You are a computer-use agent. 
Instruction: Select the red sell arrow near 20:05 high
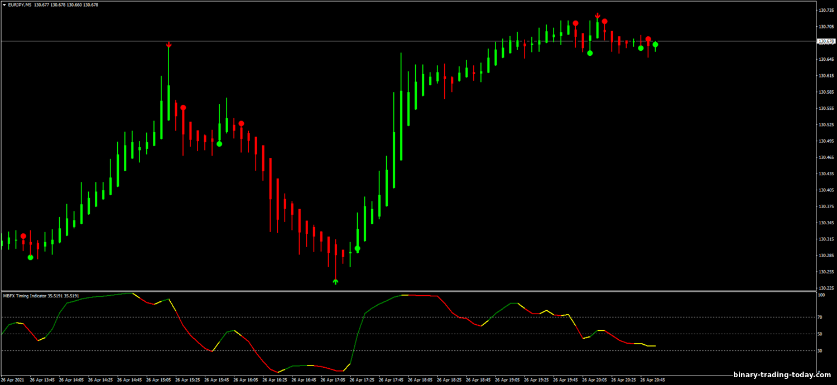click(597, 16)
